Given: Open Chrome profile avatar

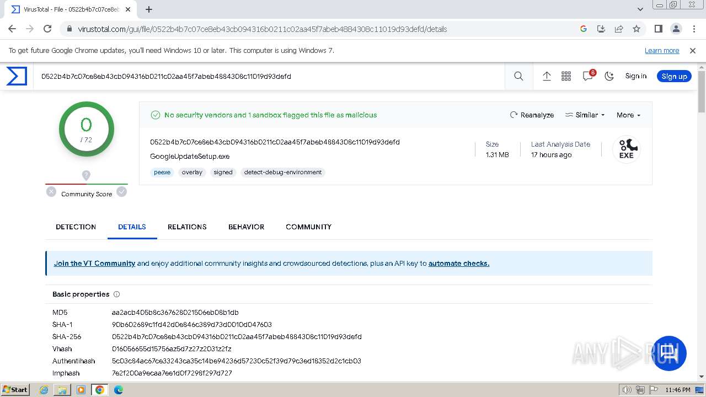Looking at the screenshot, I should pyautogui.click(x=676, y=29).
